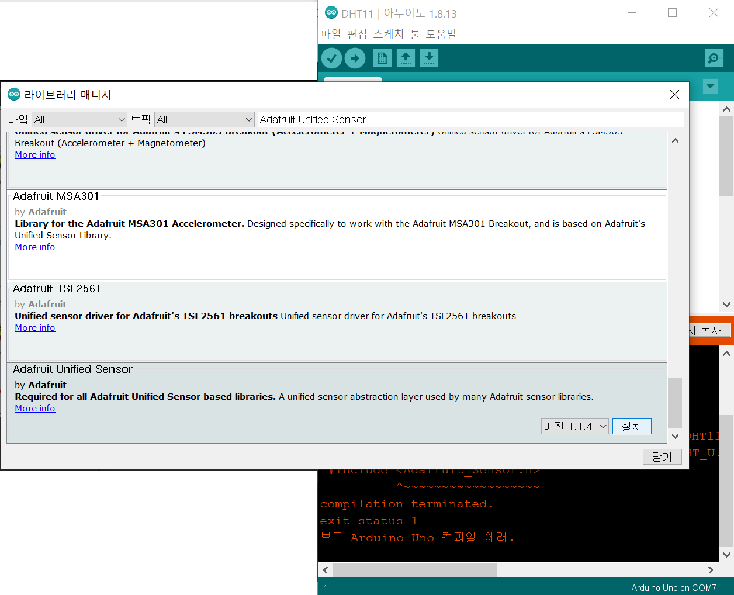The height and width of the screenshot is (595, 734).
Task: Click the library list scrollbar thumb
Action: click(x=675, y=403)
